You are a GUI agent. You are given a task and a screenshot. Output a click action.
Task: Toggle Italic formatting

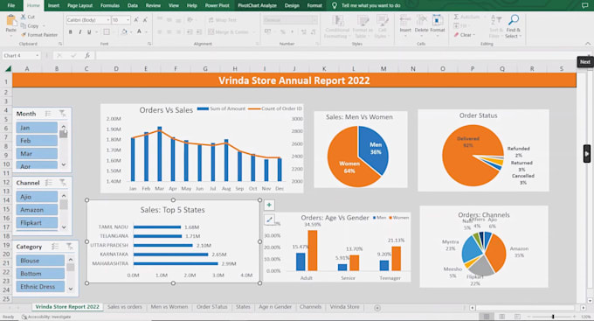pos(80,31)
